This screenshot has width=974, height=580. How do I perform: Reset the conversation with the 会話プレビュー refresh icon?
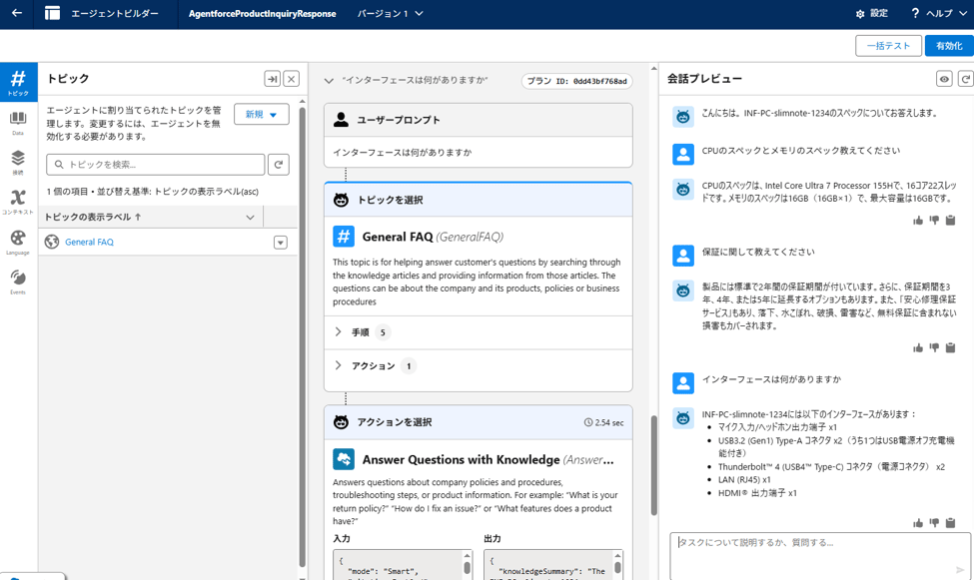pyautogui.click(x=966, y=79)
